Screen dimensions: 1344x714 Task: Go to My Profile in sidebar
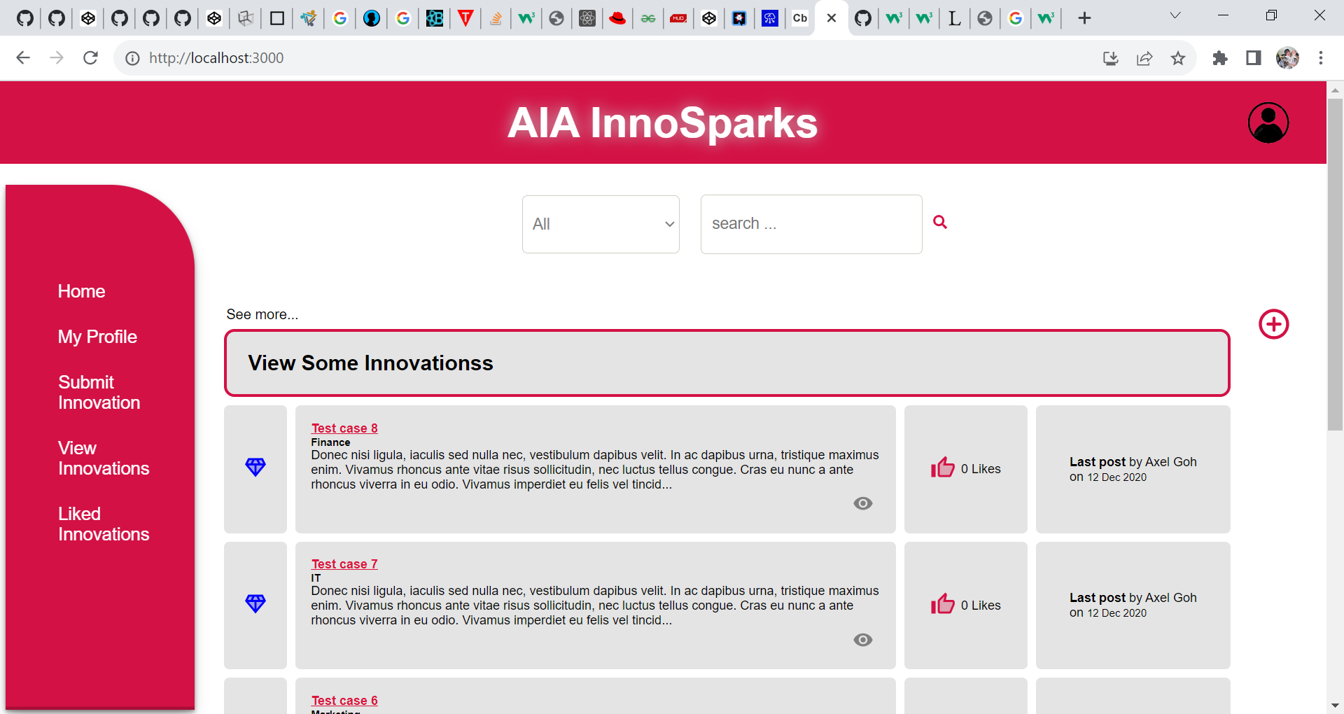click(97, 337)
